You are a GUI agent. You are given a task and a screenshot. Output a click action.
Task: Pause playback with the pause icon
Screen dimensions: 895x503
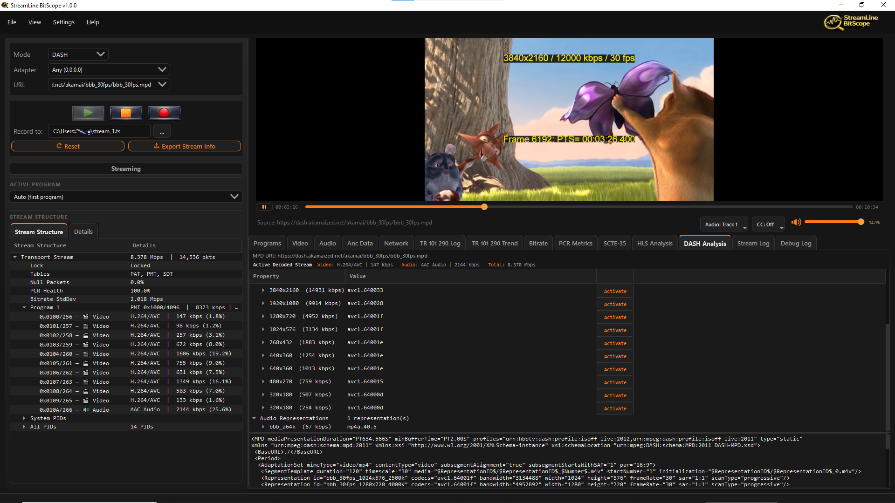(264, 207)
